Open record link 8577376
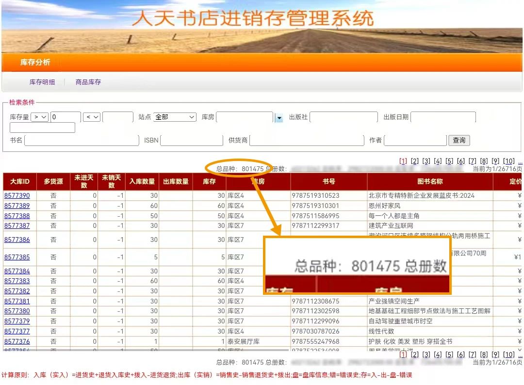524x385 pixels. coord(17,341)
